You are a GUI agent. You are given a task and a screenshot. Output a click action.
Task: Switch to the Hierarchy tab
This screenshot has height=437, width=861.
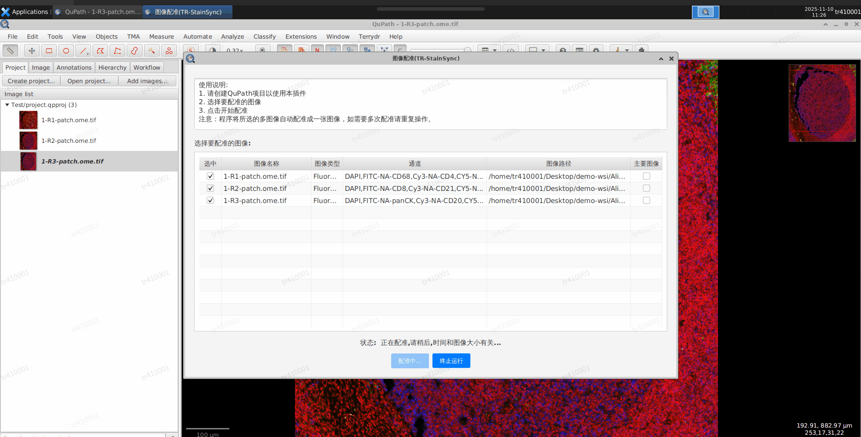[112, 67]
